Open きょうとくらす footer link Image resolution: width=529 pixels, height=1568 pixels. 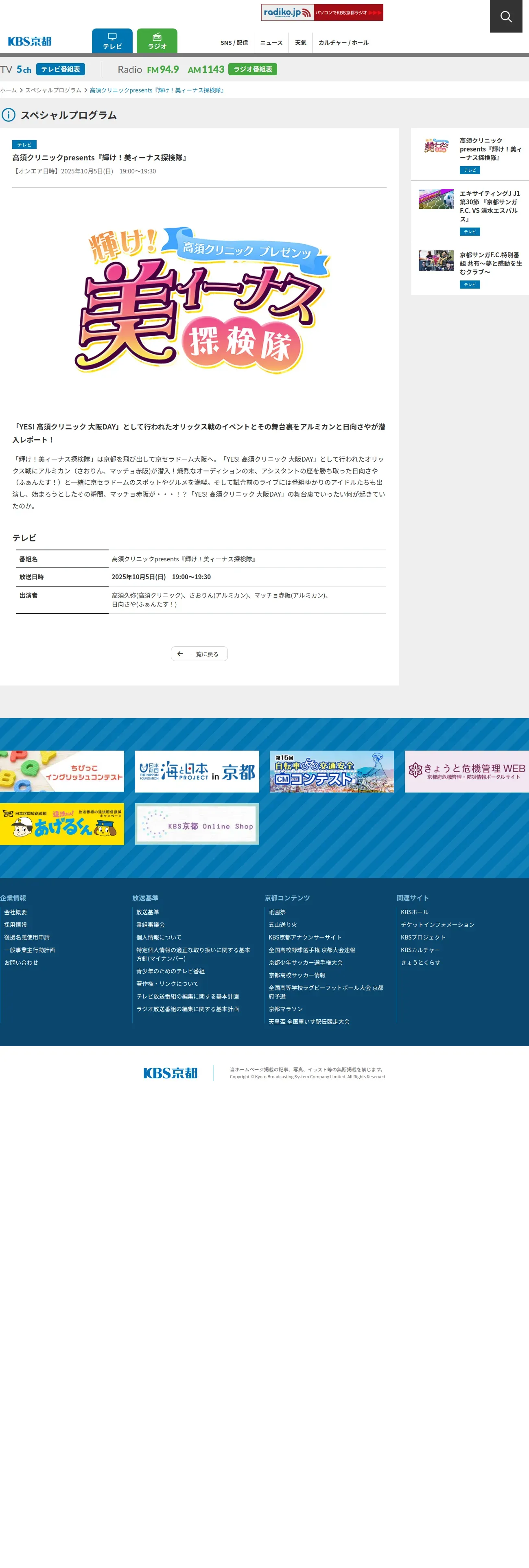pos(421,963)
